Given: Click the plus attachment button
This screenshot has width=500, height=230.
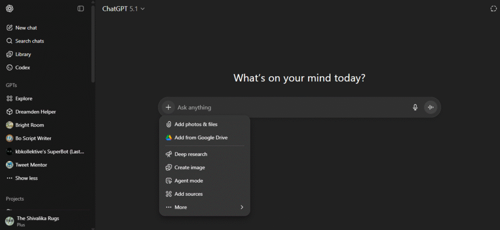Looking at the screenshot, I should 168,107.
